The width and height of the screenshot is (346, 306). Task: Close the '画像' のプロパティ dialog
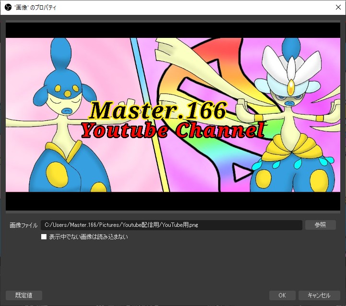coord(338,7)
